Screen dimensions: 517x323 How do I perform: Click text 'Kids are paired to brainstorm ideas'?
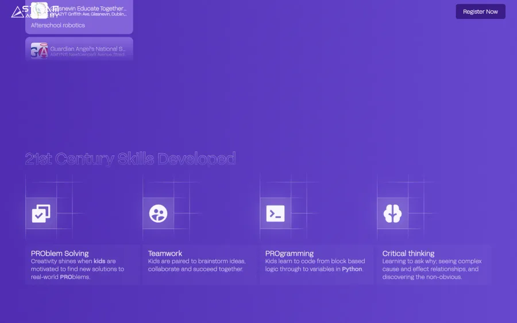196,261
